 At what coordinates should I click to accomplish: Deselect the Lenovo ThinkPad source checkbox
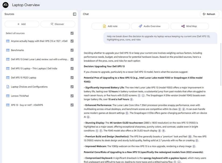(x=72, y=96)
